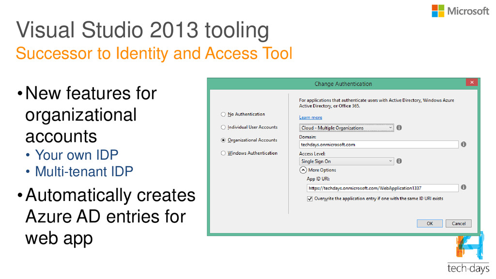
Task: Click the Change Authentication title bar text
Action: click(x=343, y=84)
